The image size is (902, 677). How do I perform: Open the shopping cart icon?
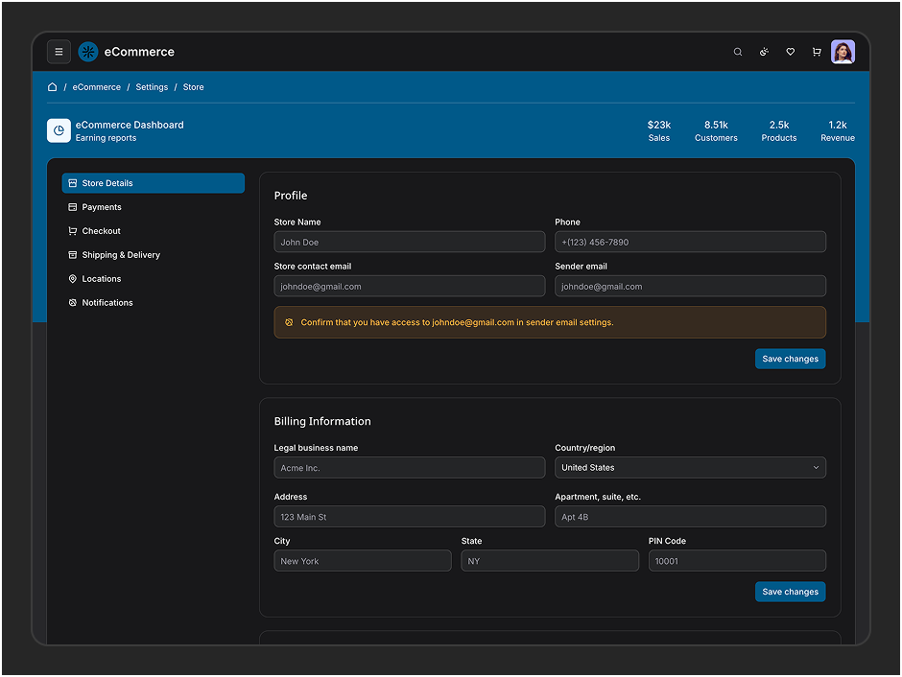[x=817, y=52]
